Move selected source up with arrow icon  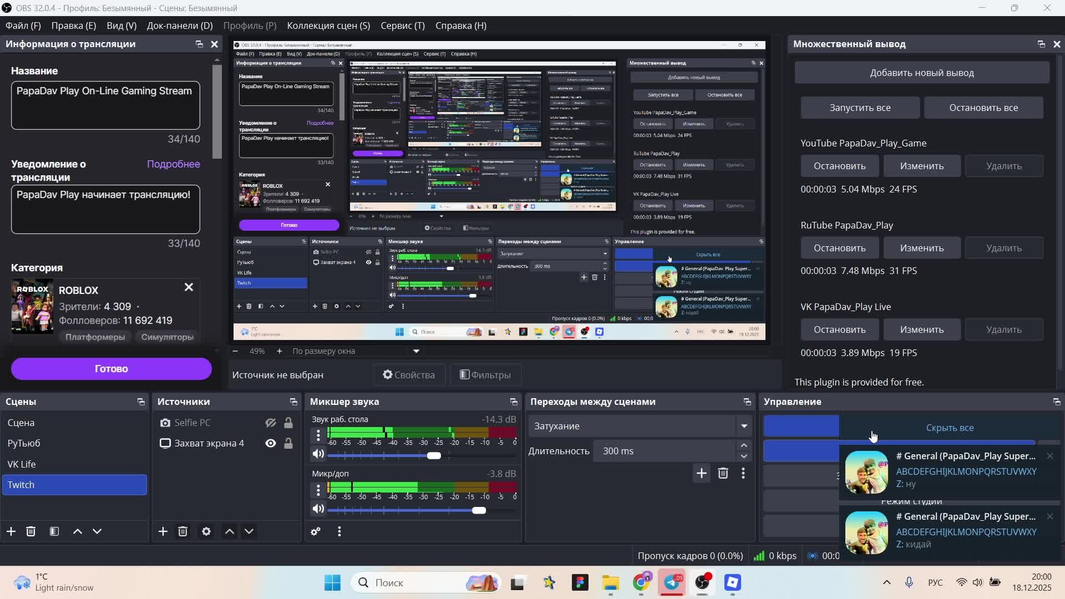tap(230, 531)
